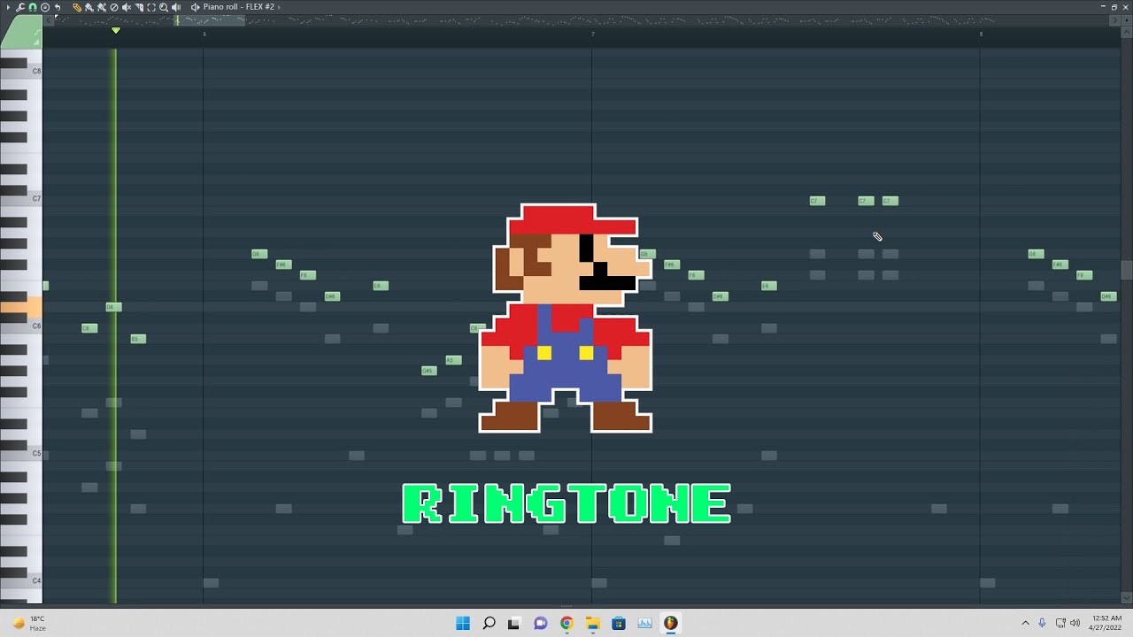
Task: Toggle the portamento triangle option
Action: click(x=37, y=42)
